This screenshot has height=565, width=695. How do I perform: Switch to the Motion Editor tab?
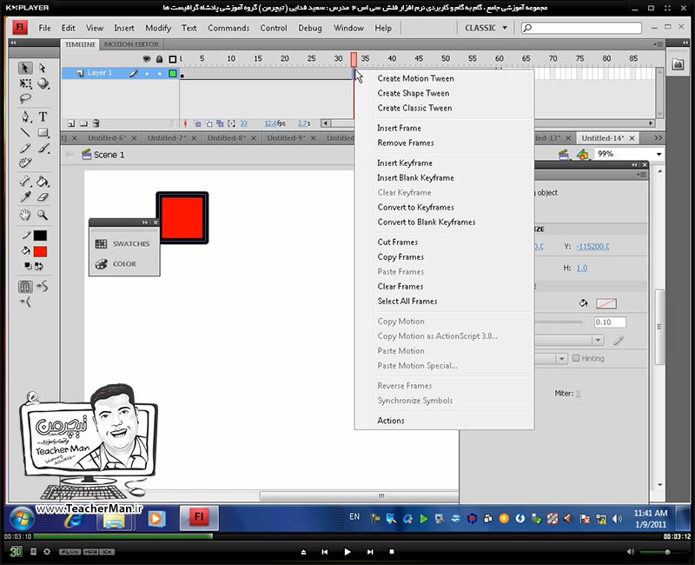(131, 44)
